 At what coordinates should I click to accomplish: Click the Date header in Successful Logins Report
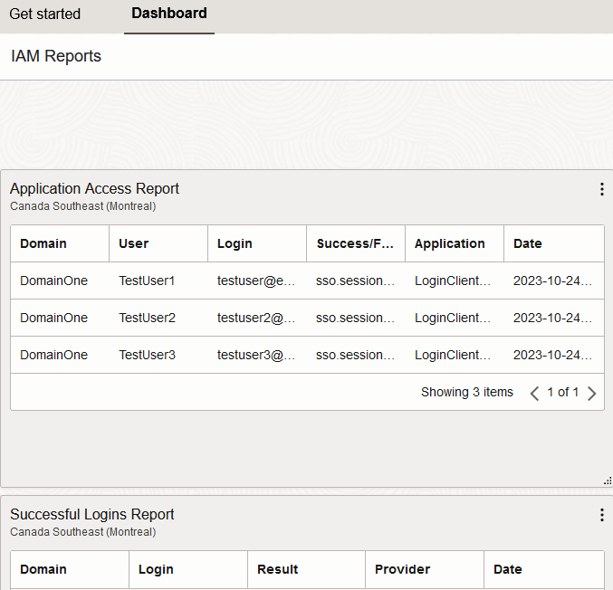(x=544, y=569)
